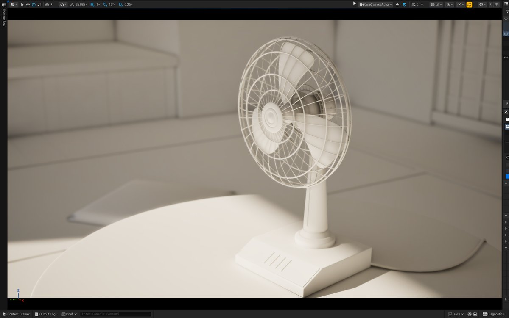Expand the collapsed Content Browser side tab
The image size is (509, 318).
tap(4, 17)
